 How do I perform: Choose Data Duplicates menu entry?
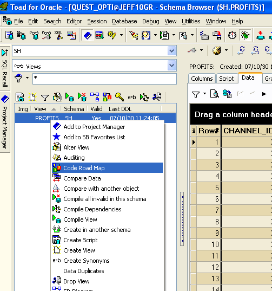pyautogui.click(x=108, y=271)
